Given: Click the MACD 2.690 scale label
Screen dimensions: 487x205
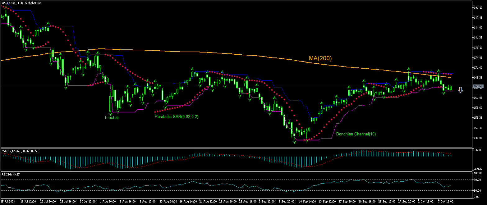Looking at the screenshot, I should 477,150.
